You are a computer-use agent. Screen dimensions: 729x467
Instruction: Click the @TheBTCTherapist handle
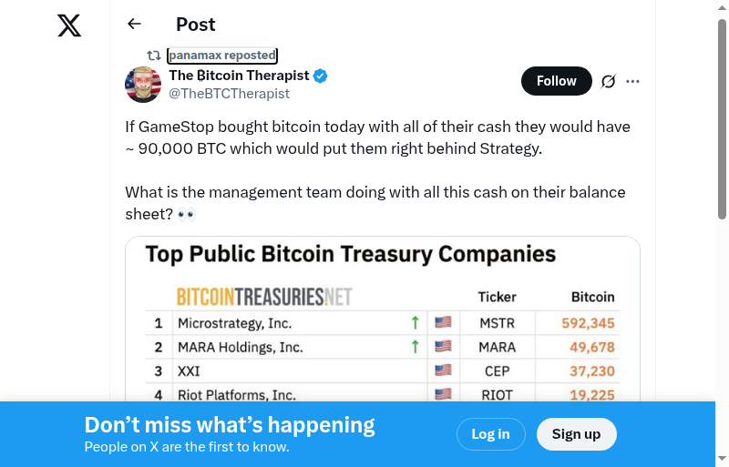(230, 94)
